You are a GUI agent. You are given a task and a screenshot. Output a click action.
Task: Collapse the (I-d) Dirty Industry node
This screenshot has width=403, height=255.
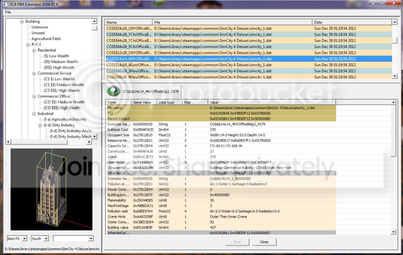pos(41,126)
